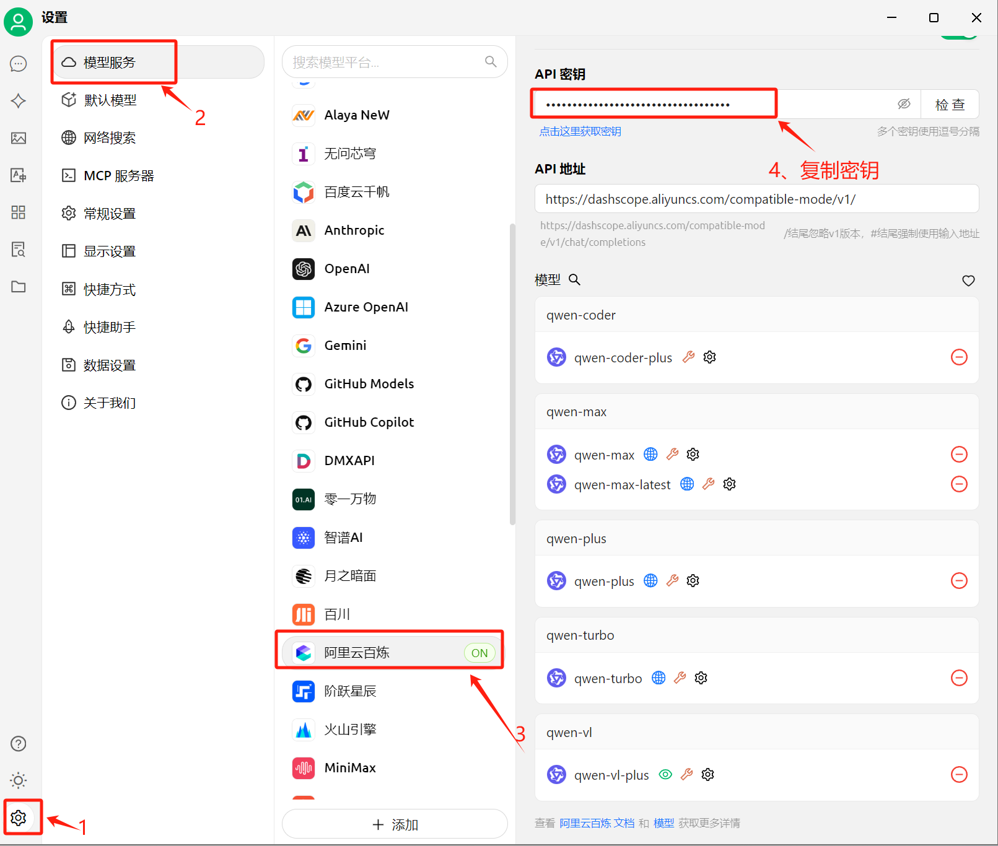Select 智谱AI provider
Image resolution: width=998 pixels, height=846 pixels.
395,538
